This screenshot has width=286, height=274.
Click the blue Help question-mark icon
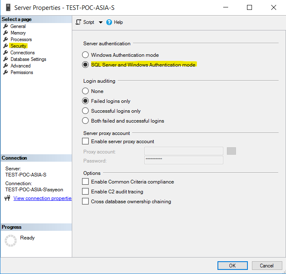click(x=109, y=22)
